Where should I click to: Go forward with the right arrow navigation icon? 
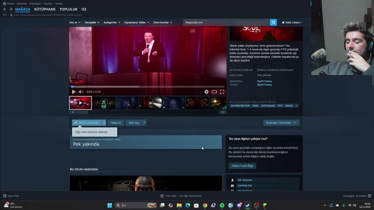pos(11,9)
